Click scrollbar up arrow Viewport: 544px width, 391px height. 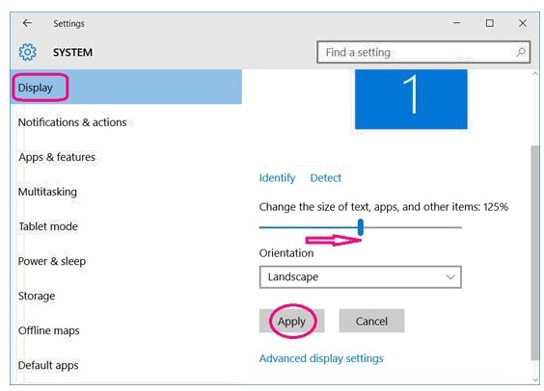[535, 73]
